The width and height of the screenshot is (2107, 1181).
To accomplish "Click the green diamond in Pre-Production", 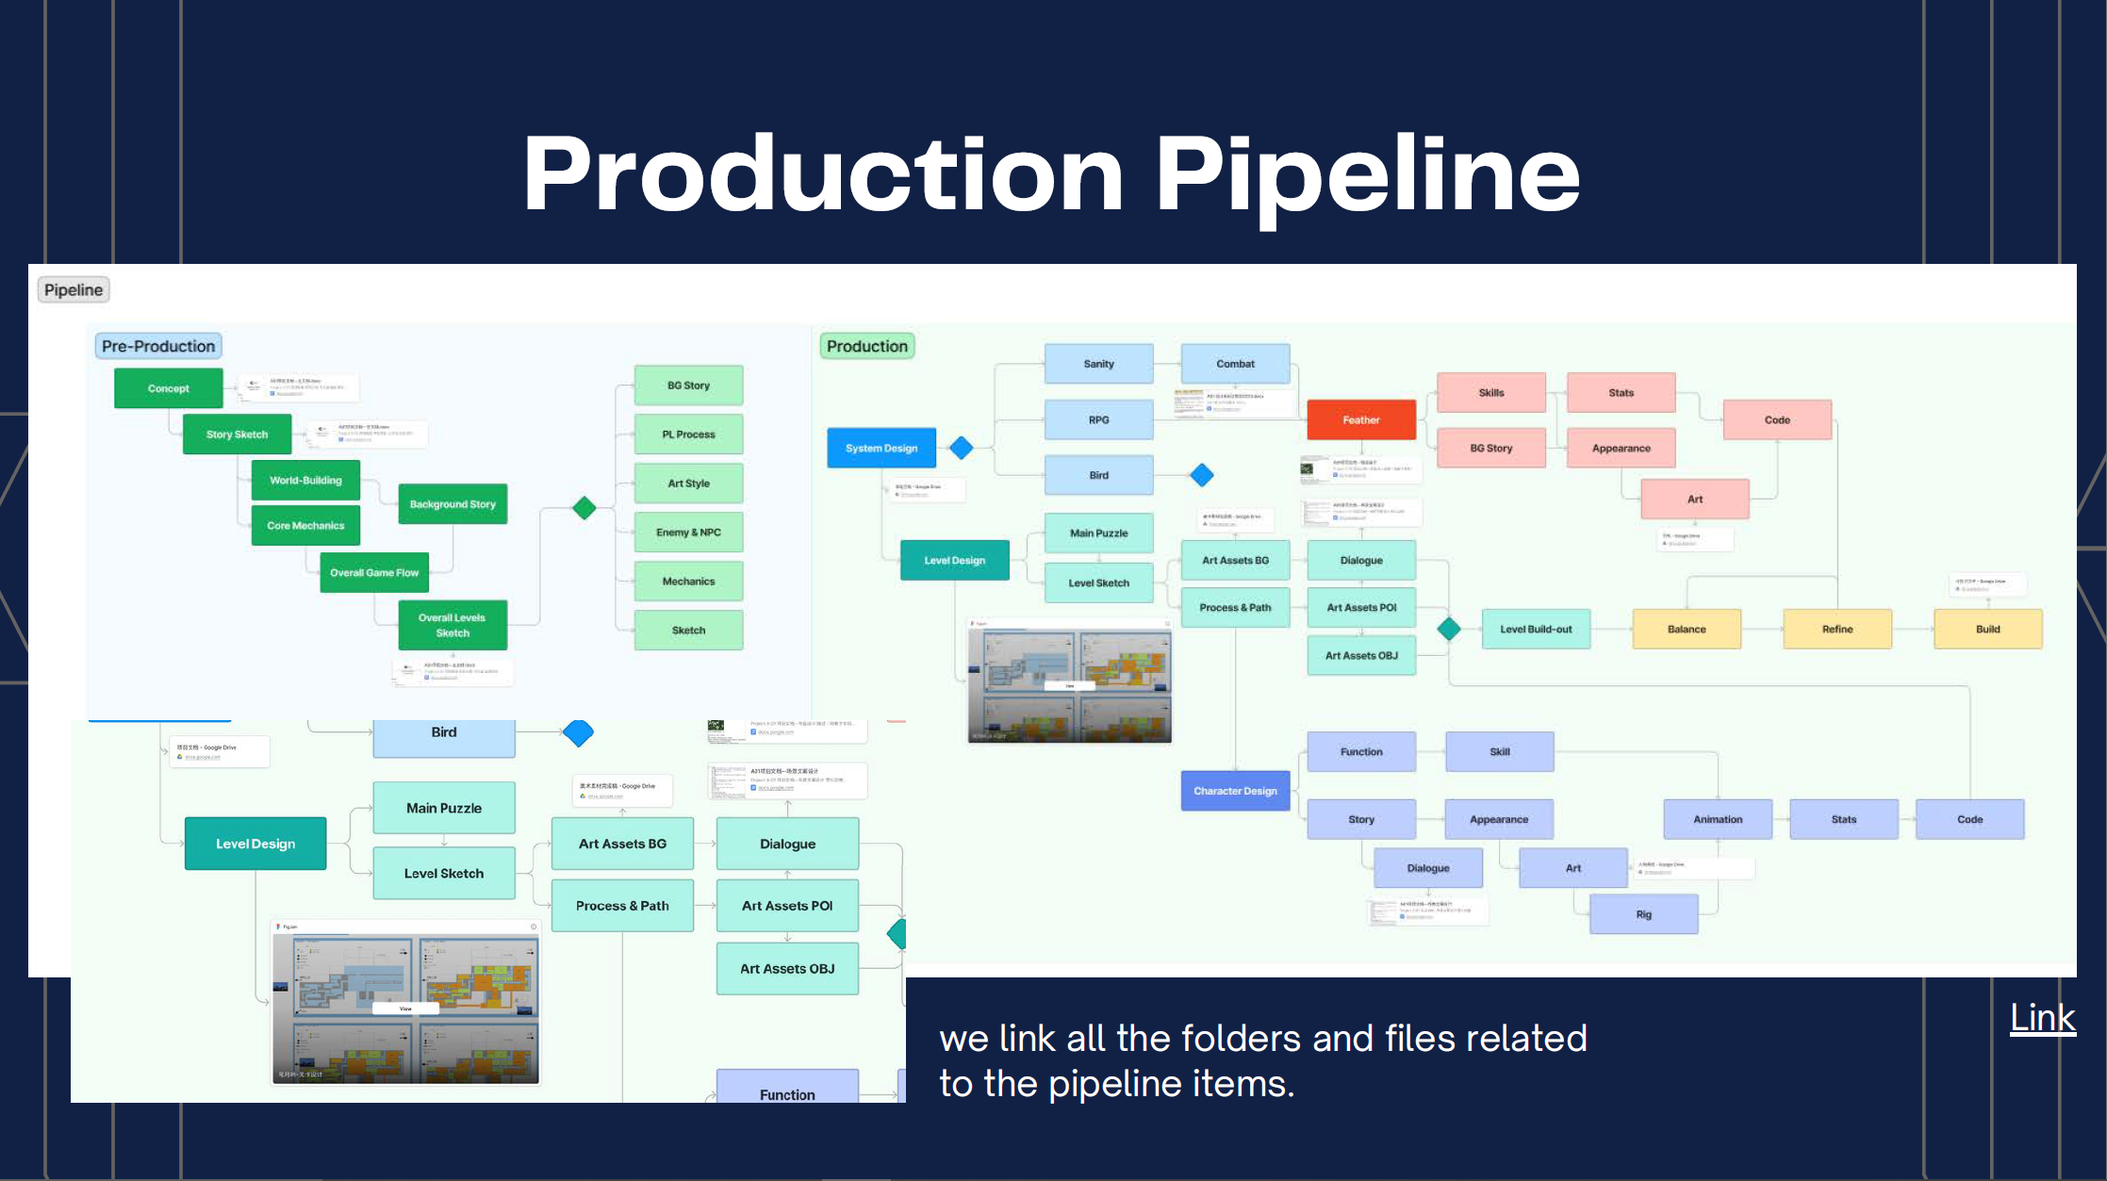I will 584,508.
